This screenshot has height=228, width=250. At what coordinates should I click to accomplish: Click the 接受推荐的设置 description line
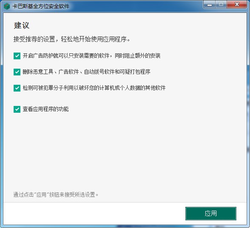[x=72, y=39]
